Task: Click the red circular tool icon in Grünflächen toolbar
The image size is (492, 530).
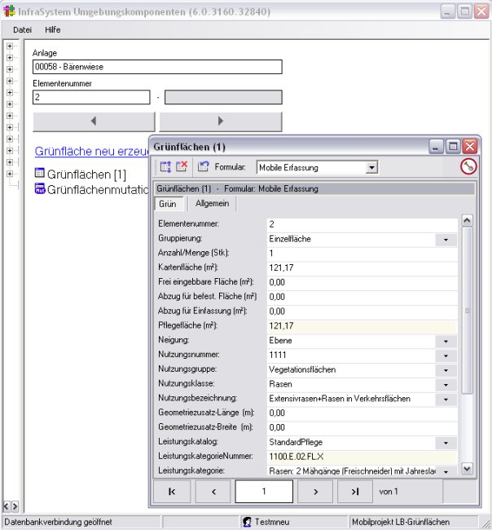Action: [x=468, y=167]
